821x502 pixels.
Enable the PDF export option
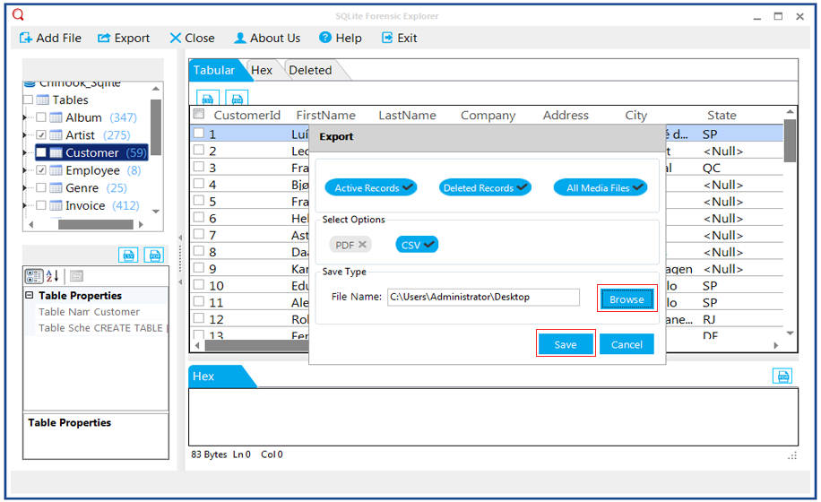[x=350, y=245]
